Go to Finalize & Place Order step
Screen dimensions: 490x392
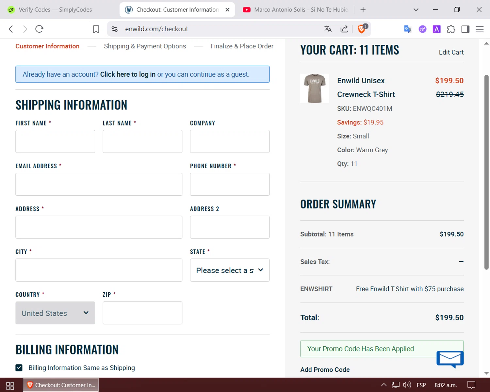tap(242, 46)
